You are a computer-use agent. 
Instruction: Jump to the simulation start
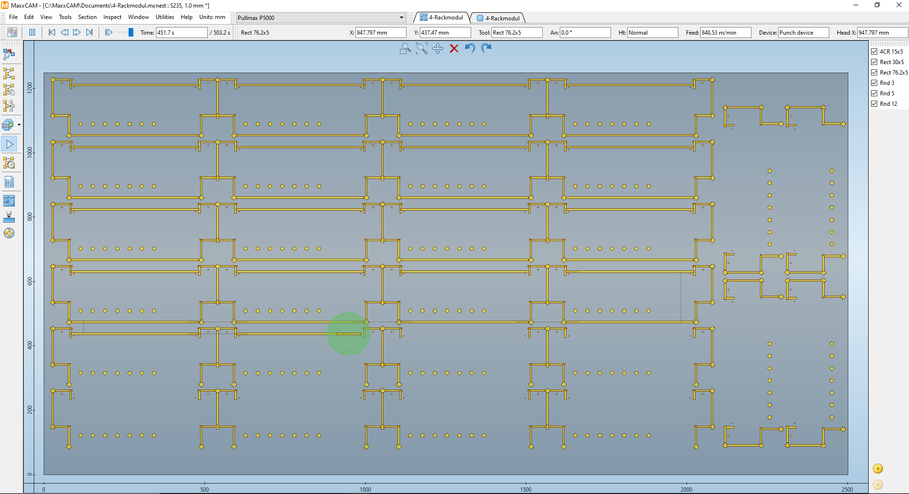point(52,32)
